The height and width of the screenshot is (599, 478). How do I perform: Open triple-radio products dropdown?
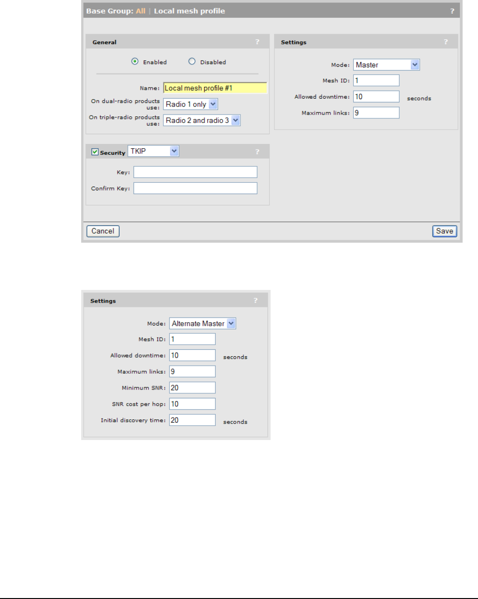pyautogui.click(x=202, y=120)
